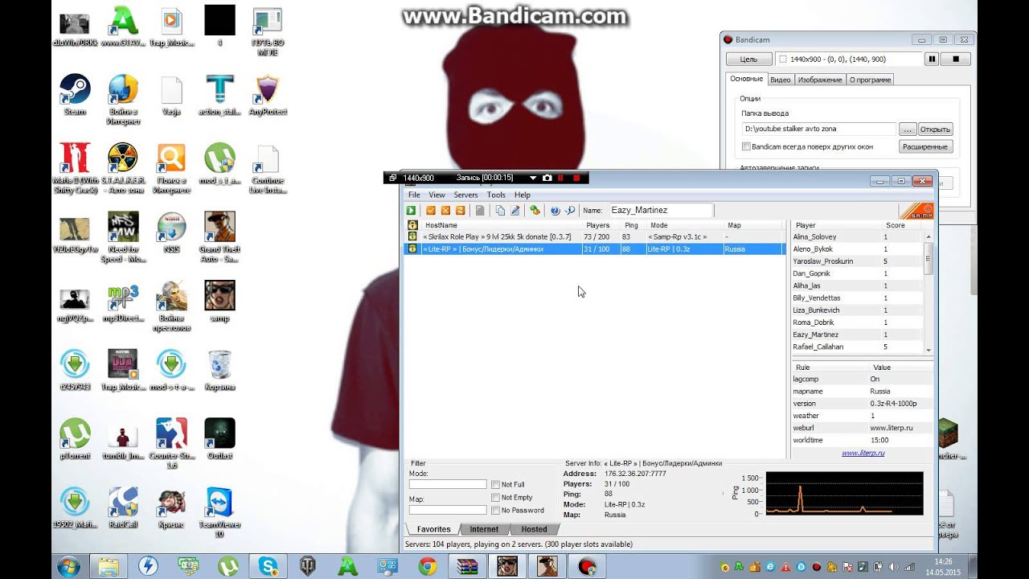Open the Need for Speed Most Wanted shortcut

tap(123, 237)
